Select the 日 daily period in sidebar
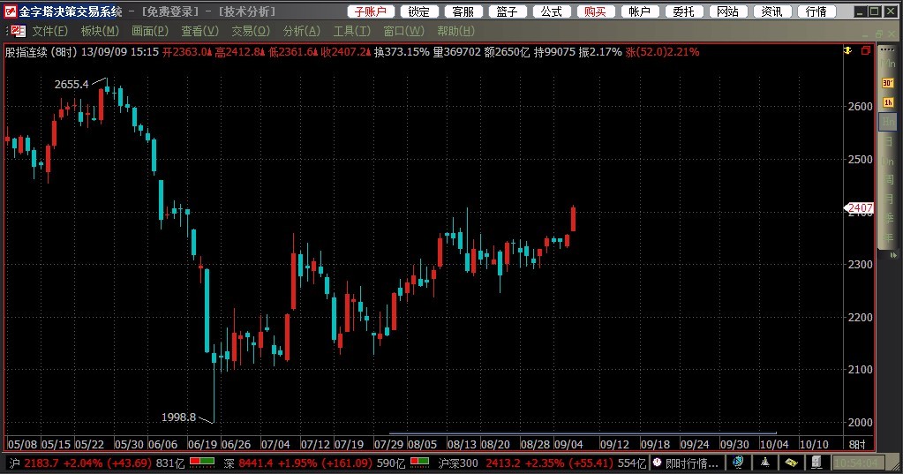 (x=888, y=142)
